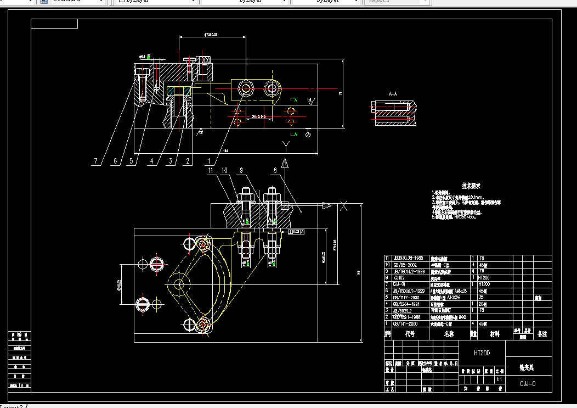The height and width of the screenshot is (408, 577).
Task: Select the GB/95-2002 cell in parts list
Action: (x=405, y=265)
